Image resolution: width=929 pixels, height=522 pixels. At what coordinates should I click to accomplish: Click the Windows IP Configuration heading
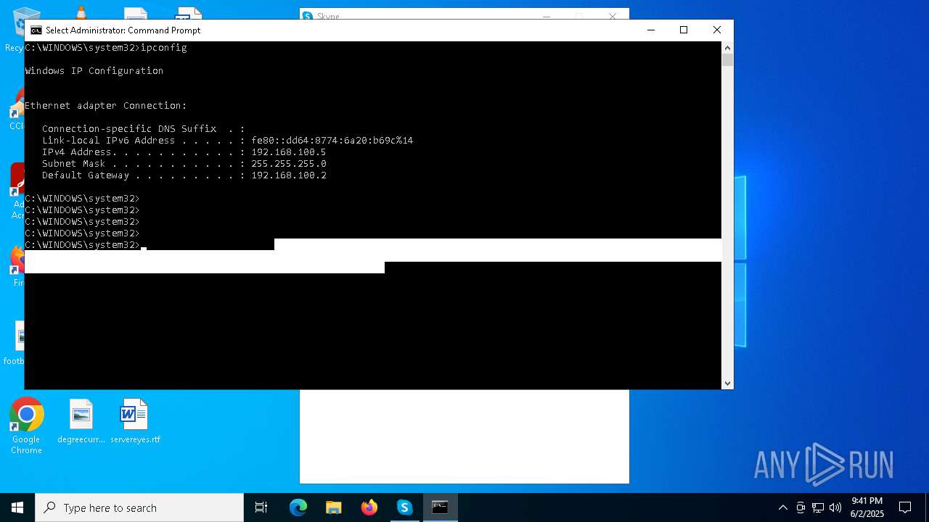pyautogui.click(x=94, y=71)
